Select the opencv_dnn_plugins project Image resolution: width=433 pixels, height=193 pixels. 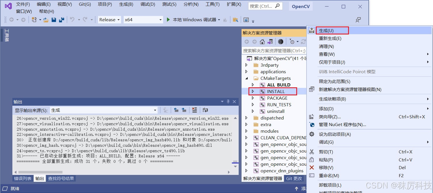(282, 171)
